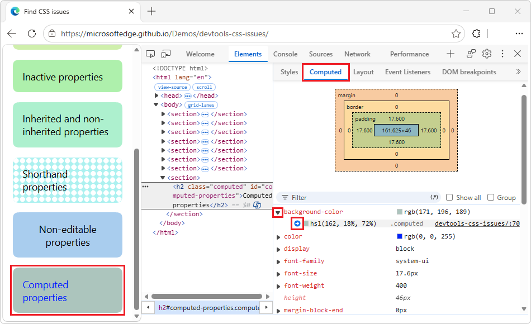
Task: Enable the Show all checkbox
Action: (449, 197)
